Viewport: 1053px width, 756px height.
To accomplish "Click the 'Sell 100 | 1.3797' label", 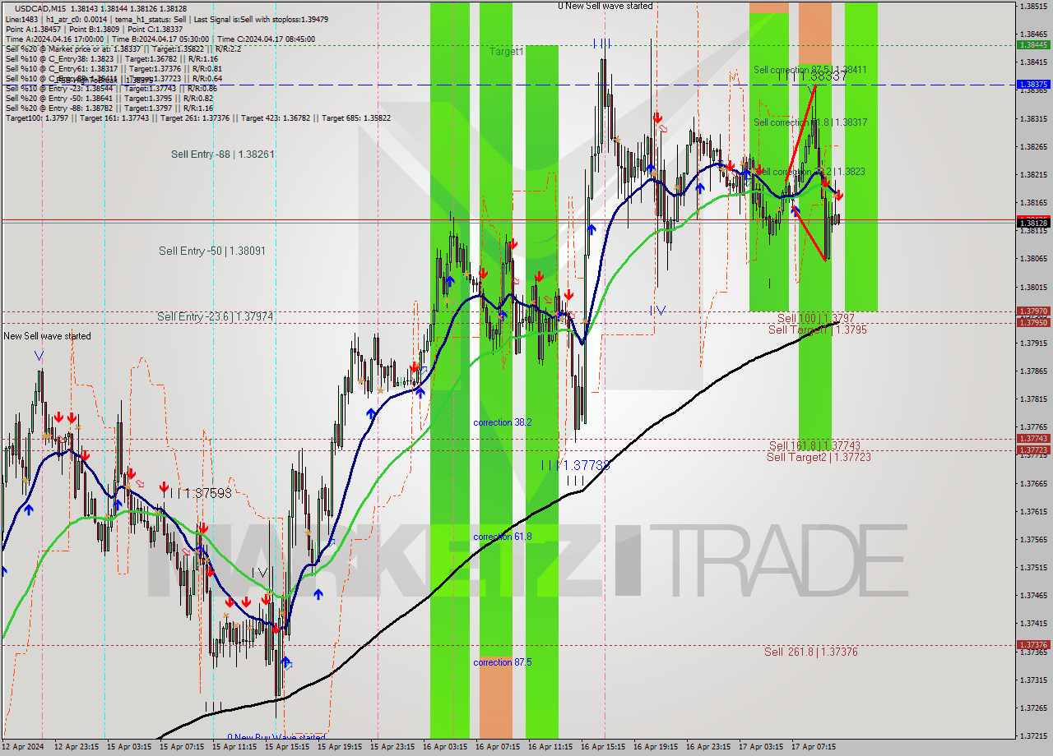I will click(815, 318).
